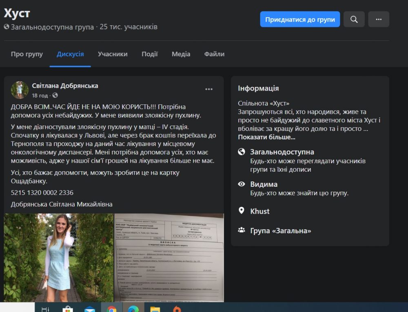Click the Task View taskbar icon

coord(45,309)
